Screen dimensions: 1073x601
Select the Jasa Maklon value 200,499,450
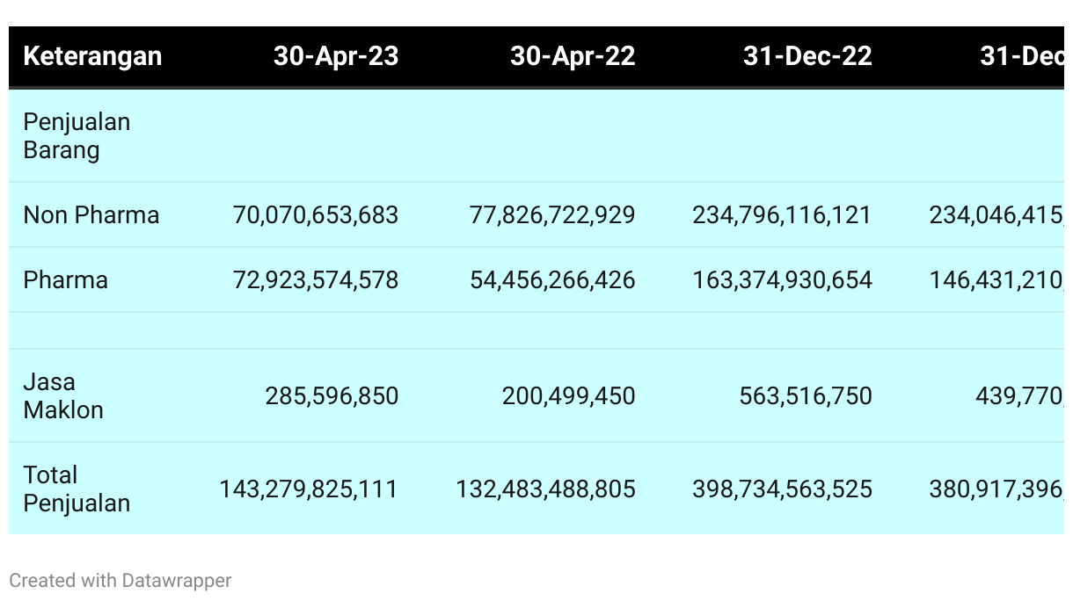569,395
